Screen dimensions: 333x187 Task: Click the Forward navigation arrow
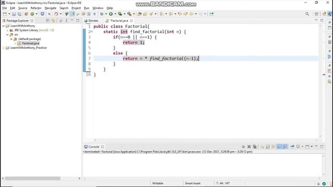[200, 14]
